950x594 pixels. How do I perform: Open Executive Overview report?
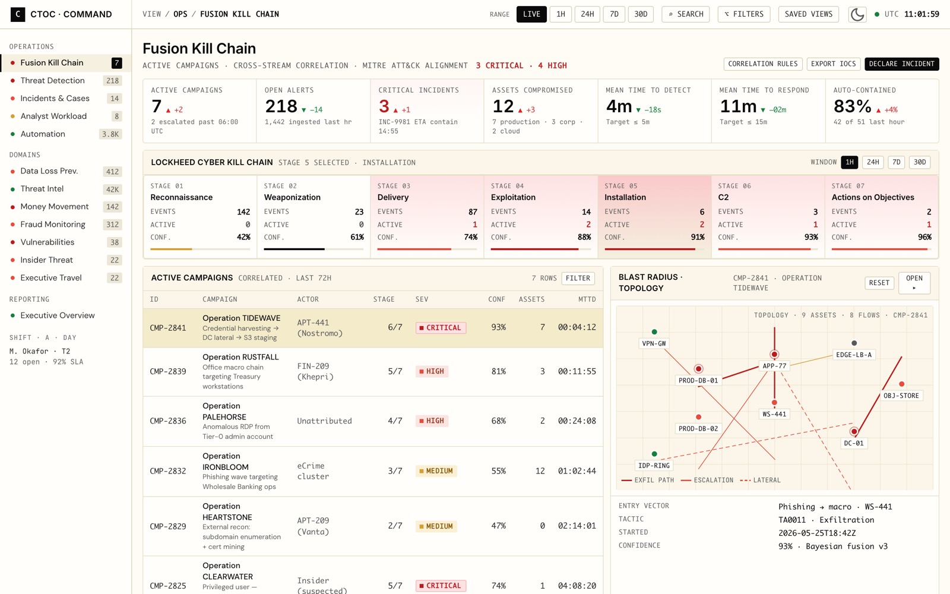click(x=66, y=315)
